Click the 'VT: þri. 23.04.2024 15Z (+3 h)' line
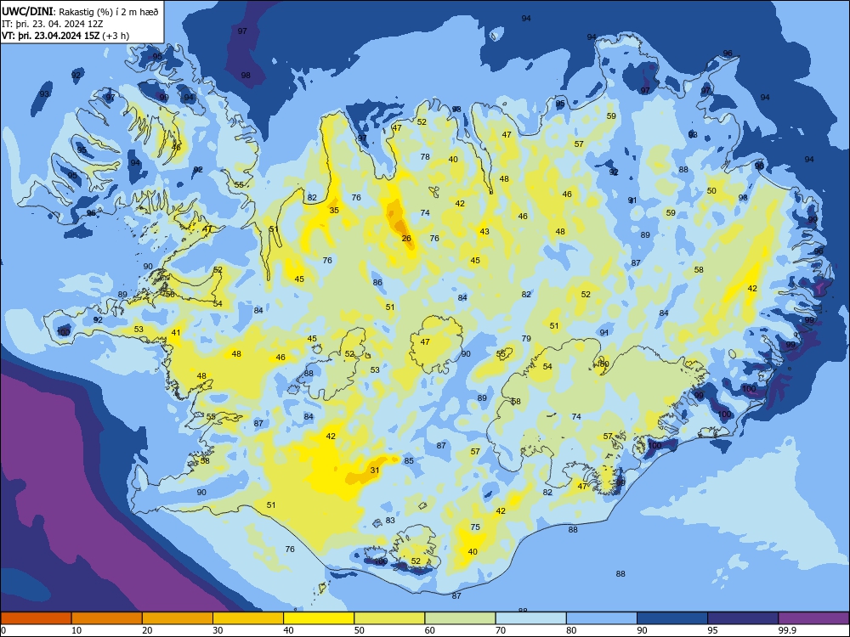850x637 pixels. (x=65, y=36)
